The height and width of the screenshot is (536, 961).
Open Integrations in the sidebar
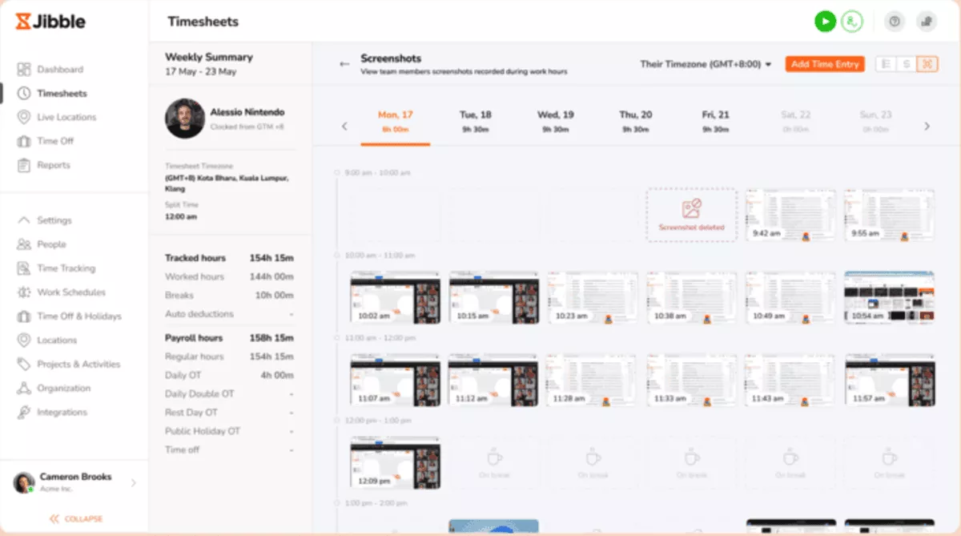point(62,412)
